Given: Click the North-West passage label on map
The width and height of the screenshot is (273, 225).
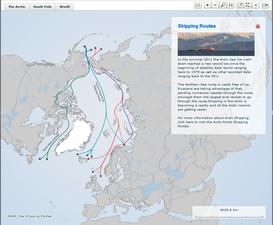Looking at the screenshot, I should tap(51, 142).
